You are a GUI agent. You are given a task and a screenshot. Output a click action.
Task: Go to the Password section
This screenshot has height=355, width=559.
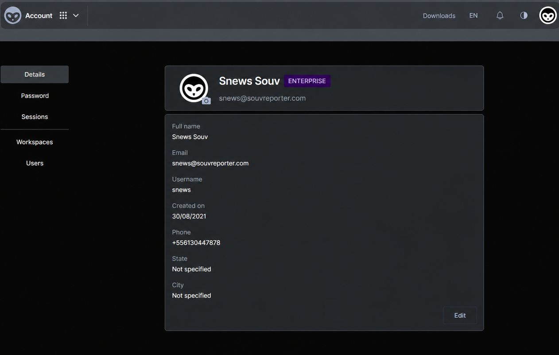point(35,96)
